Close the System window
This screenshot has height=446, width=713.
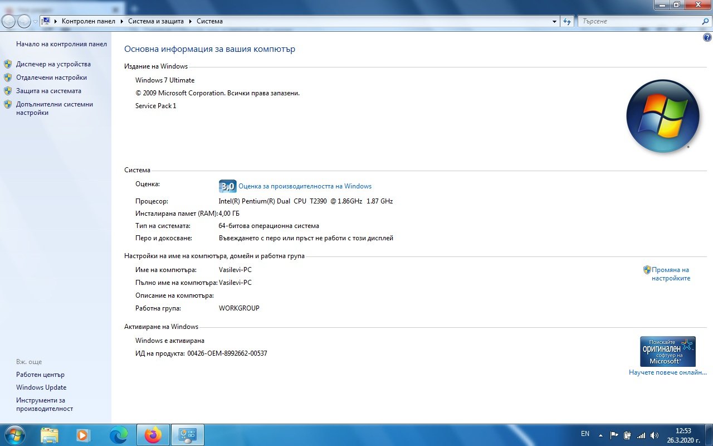697,5
